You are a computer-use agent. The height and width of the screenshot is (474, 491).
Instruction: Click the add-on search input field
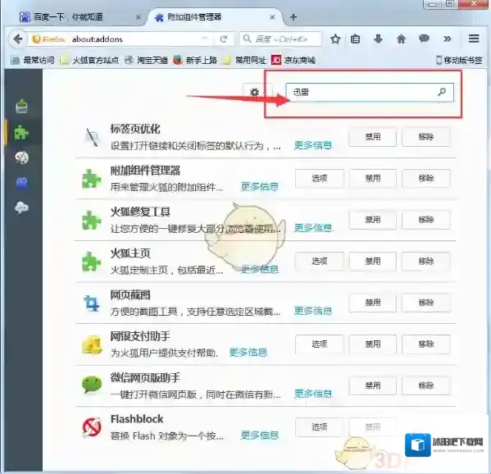pyautogui.click(x=370, y=92)
